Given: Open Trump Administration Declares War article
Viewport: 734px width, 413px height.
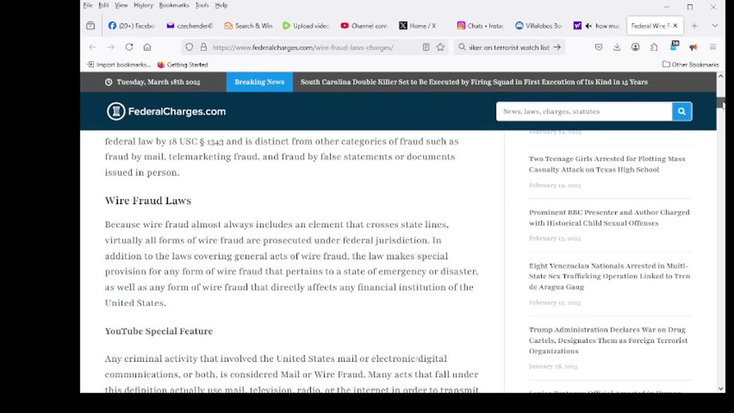Looking at the screenshot, I should 608,340.
